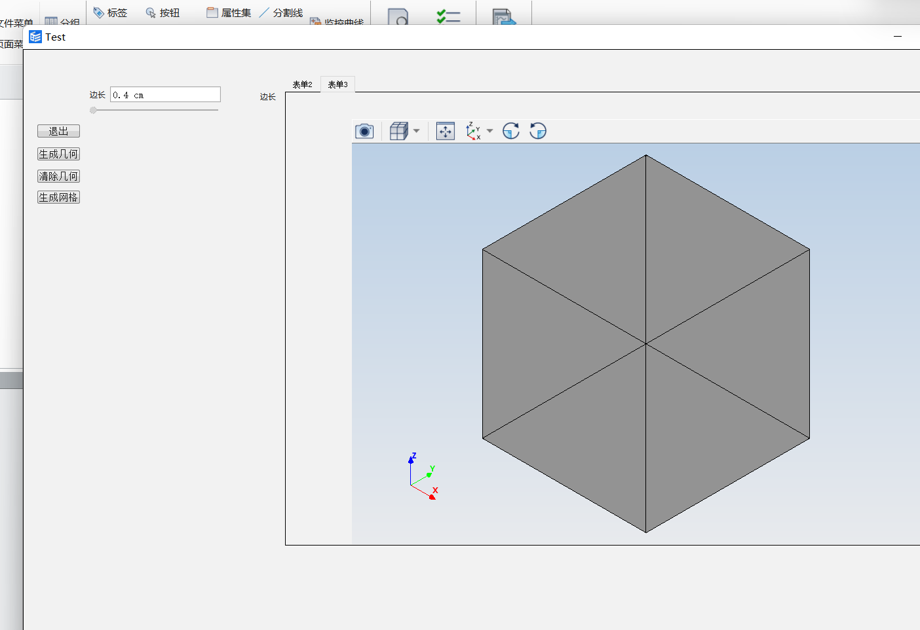The image size is (920, 630).
Task: Click the 边长 input field
Action: (165, 94)
